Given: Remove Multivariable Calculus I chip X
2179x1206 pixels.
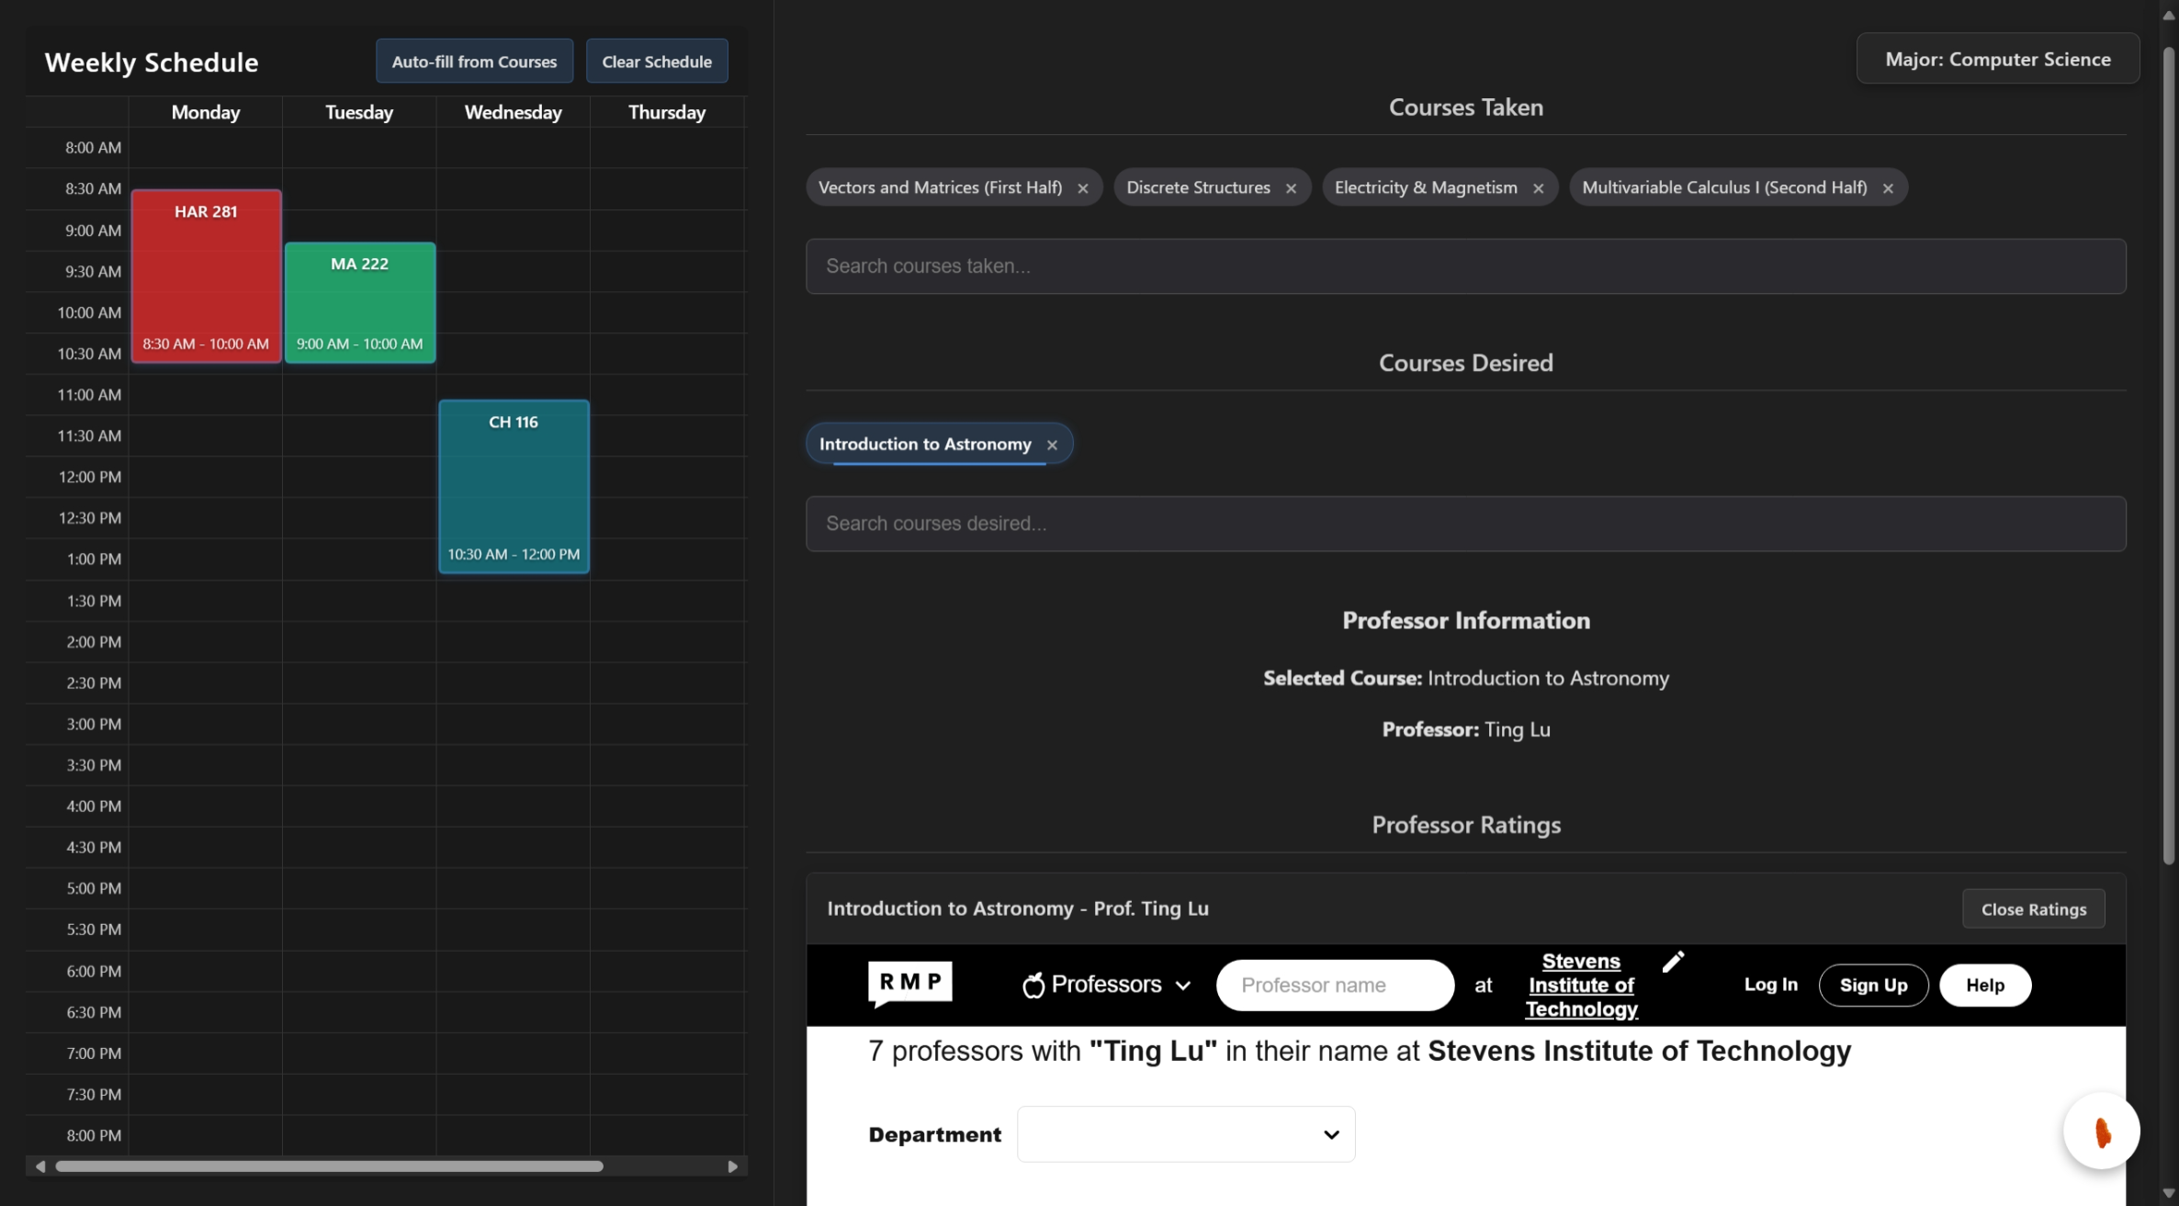Looking at the screenshot, I should tap(1887, 188).
